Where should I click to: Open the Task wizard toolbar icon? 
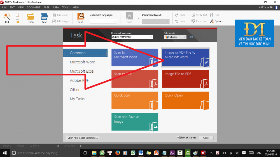pyautogui.click(x=7, y=18)
